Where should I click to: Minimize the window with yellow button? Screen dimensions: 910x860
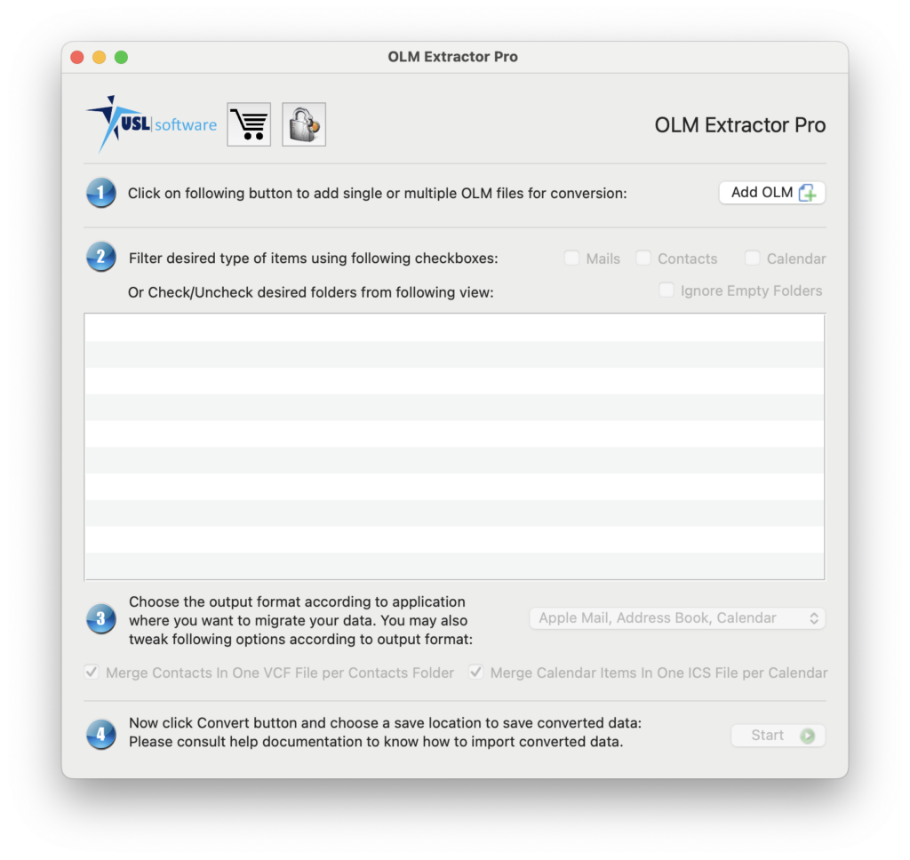point(100,57)
